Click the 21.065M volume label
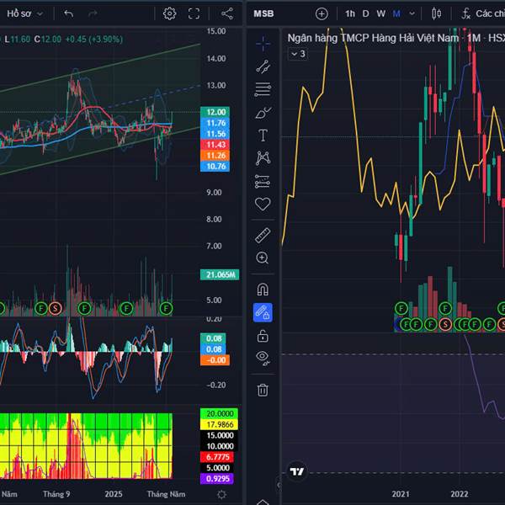The width and height of the screenshot is (505, 505). coord(220,274)
